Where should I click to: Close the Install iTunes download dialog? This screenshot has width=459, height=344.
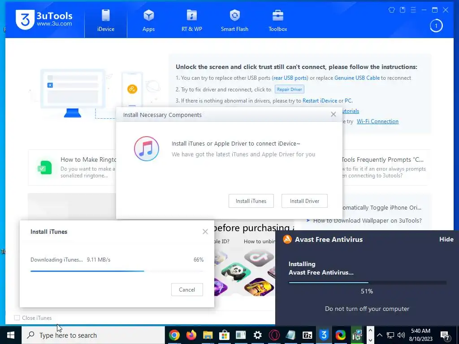(205, 232)
